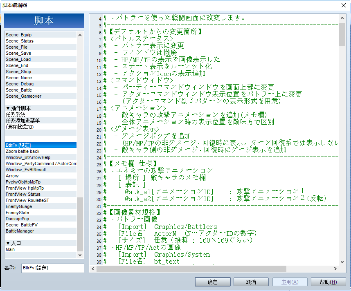Click the script list scroll-up arrow

click(x=80, y=35)
